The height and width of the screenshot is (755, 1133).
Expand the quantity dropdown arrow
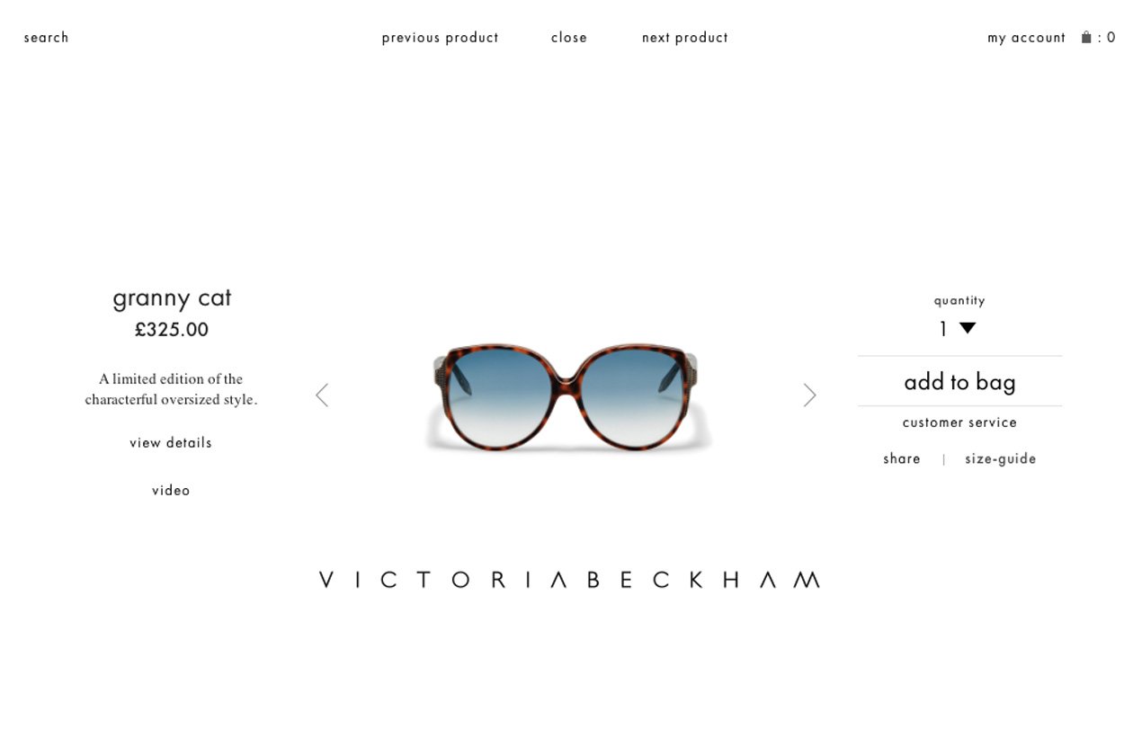tap(968, 328)
